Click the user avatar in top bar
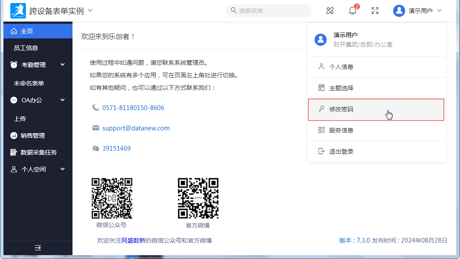This screenshot has height=259, width=460. [399, 11]
